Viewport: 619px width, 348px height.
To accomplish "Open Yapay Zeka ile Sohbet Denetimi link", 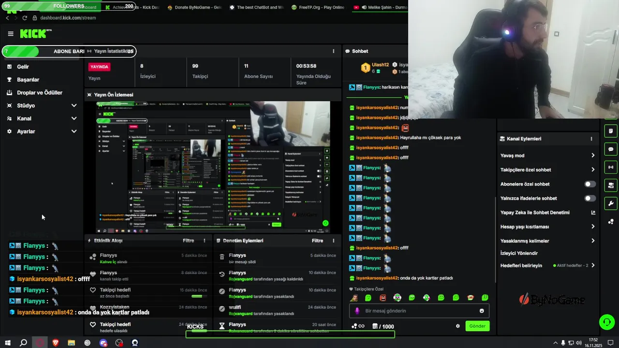I will [x=547, y=213].
